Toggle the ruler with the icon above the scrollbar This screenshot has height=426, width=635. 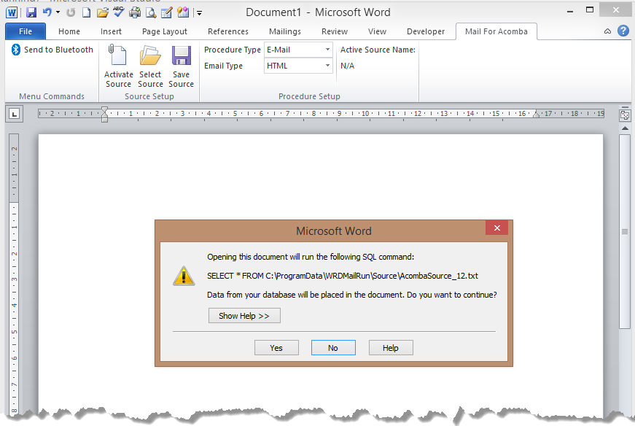click(625, 115)
